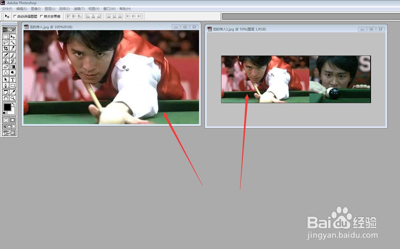Switch to Standard Screen mode
Viewport: 400px width, 249px height.
tap(5, 127)
